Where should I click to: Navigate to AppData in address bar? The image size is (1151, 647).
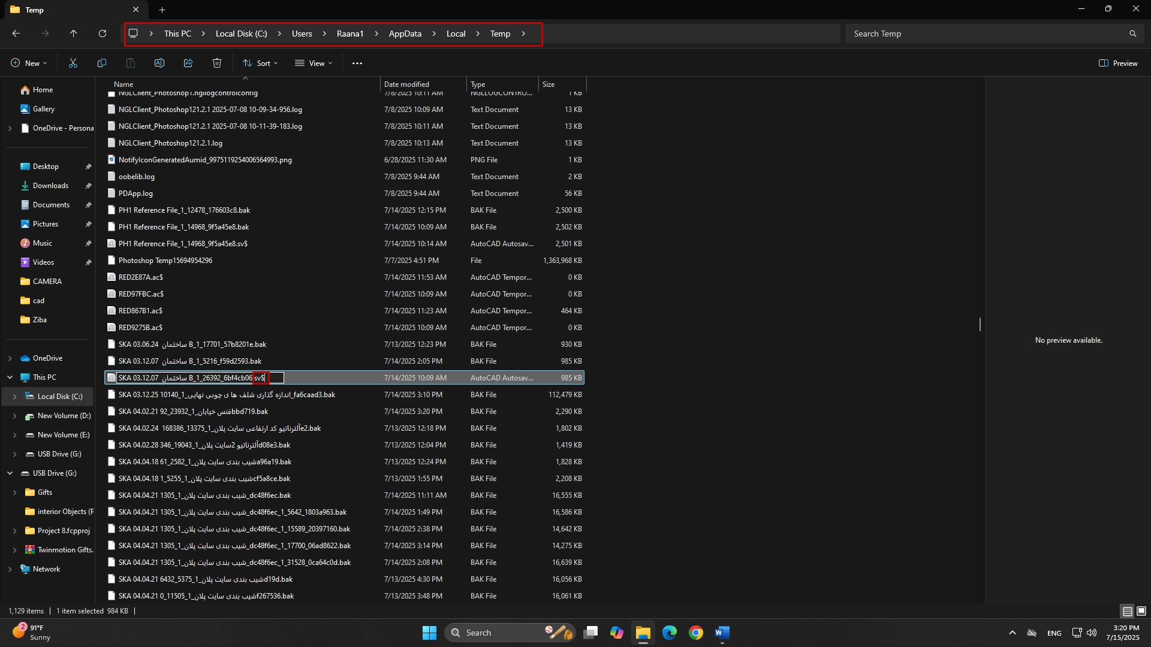405,34
